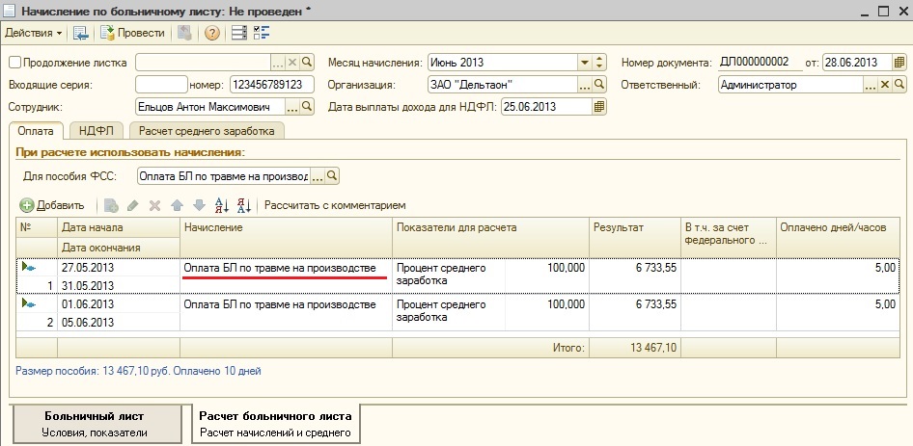Open calendar for НДФЛ payment date
Screen dimensions: 913x446
click(x=599, y=107)
